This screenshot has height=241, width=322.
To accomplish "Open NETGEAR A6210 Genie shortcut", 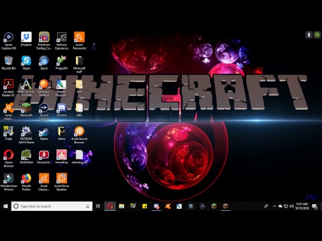I will pyautogui.click(x=26, y=135).
